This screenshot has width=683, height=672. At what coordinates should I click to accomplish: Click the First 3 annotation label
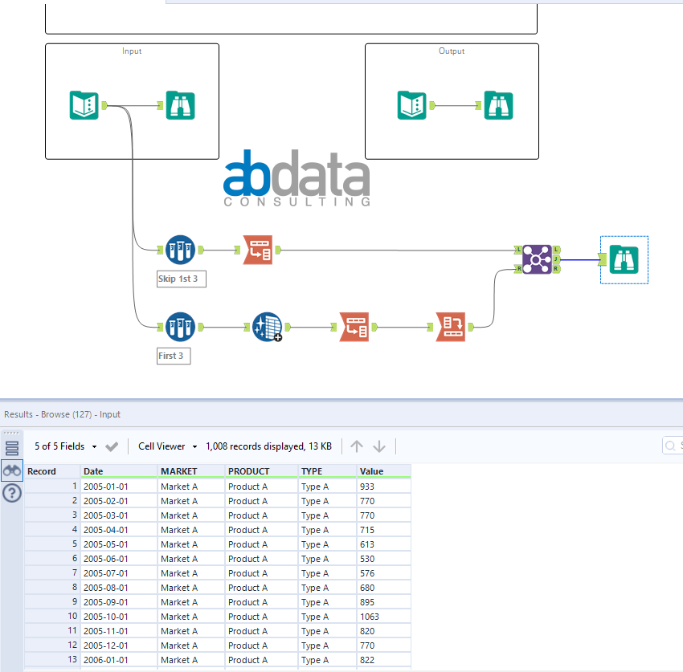click(174, 356)
